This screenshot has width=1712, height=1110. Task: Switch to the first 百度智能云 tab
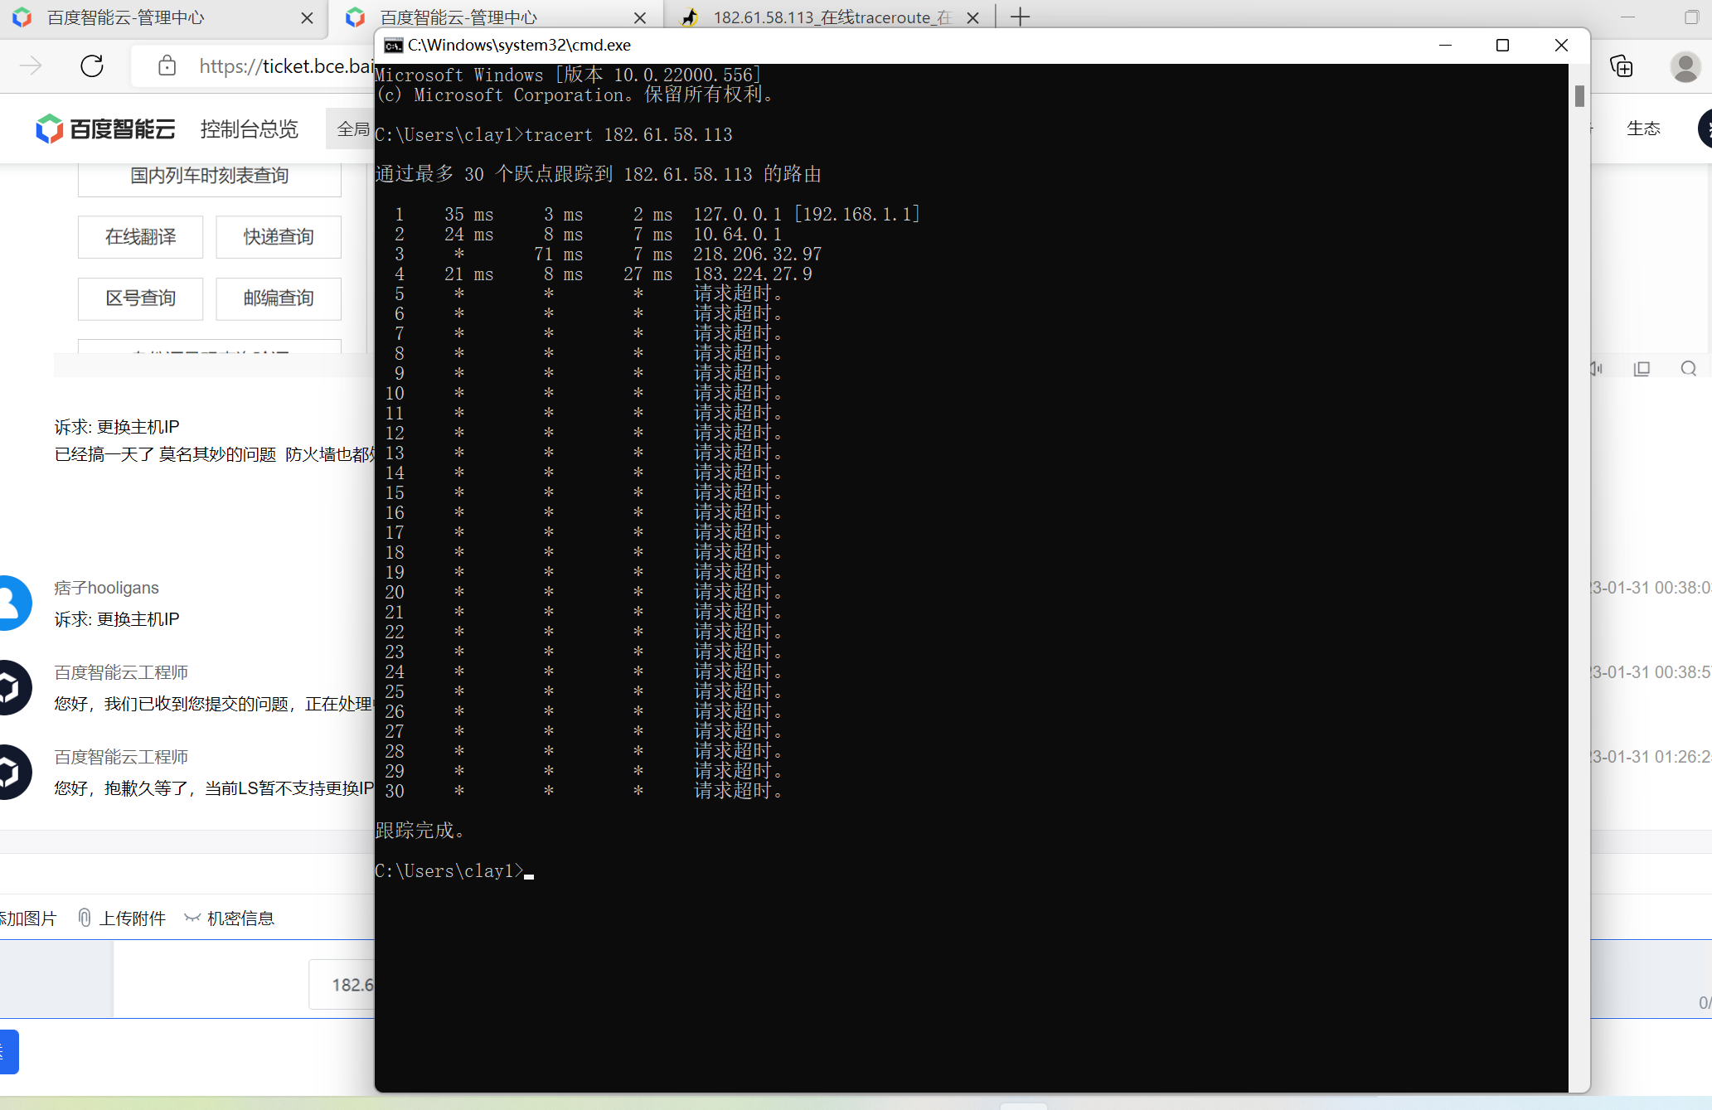pyautogui.click(x=124, y=17)
